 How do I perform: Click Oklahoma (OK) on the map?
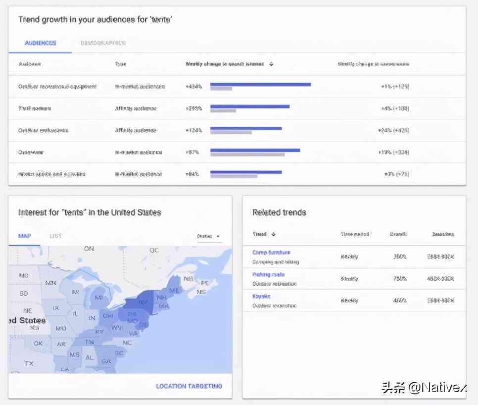(38, 344)
